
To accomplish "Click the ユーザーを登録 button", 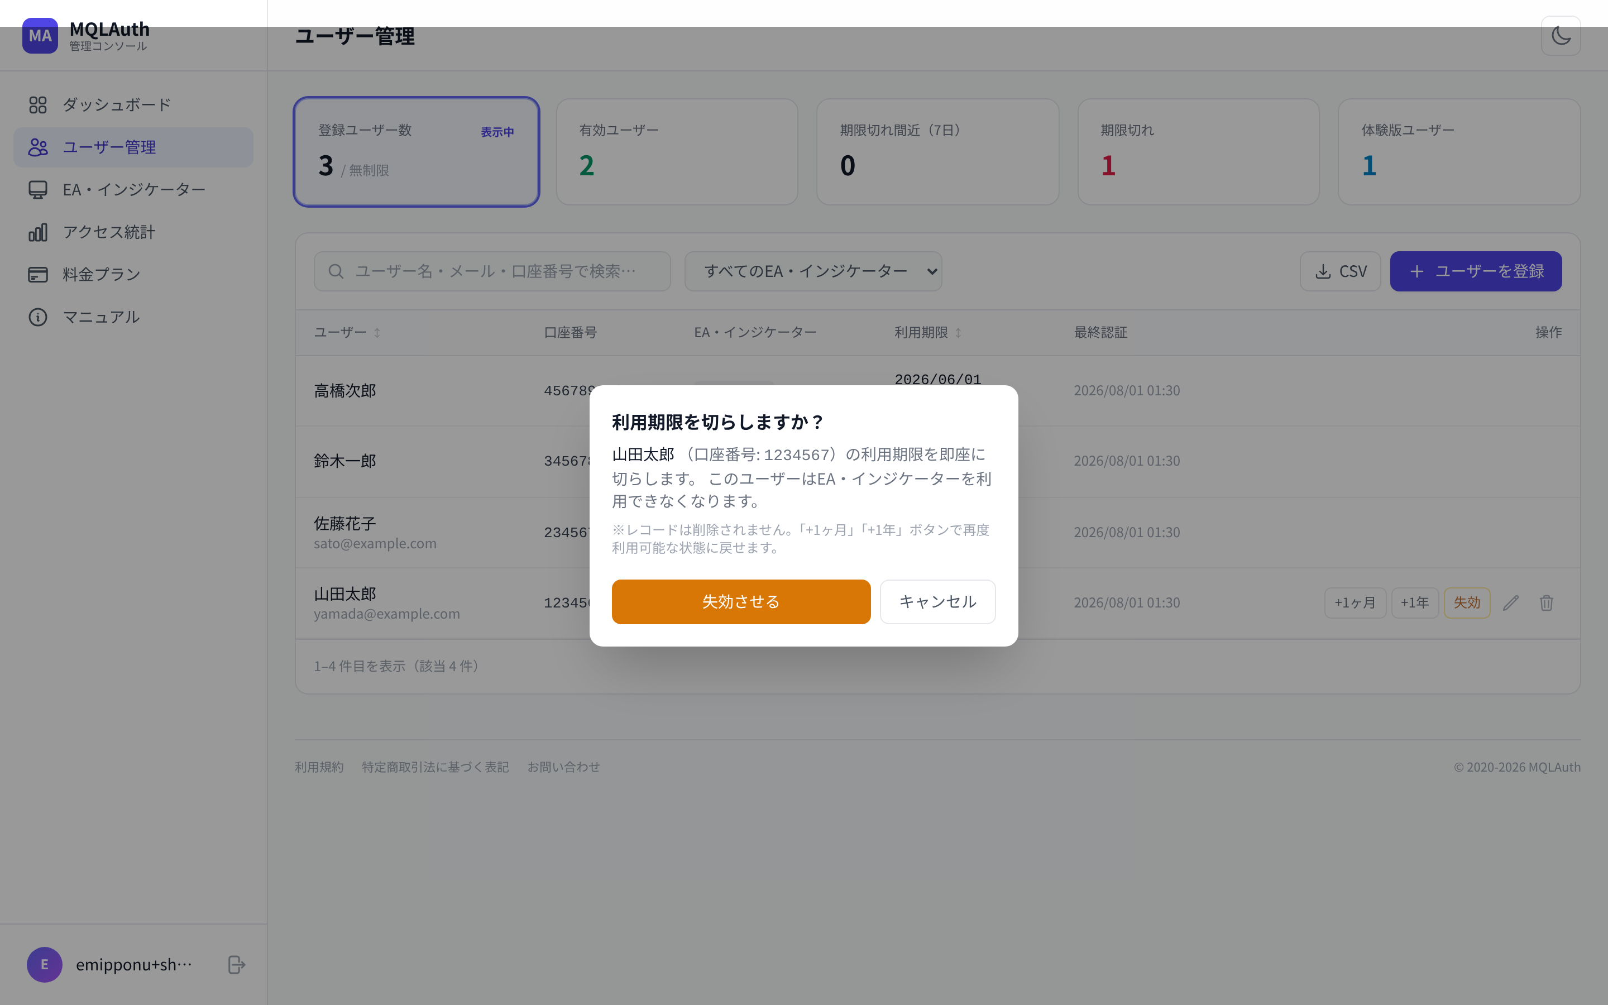I will tap(1476, 271).
